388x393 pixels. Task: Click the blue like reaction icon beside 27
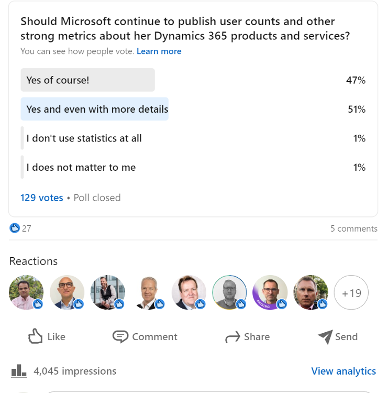pos(15,228)
